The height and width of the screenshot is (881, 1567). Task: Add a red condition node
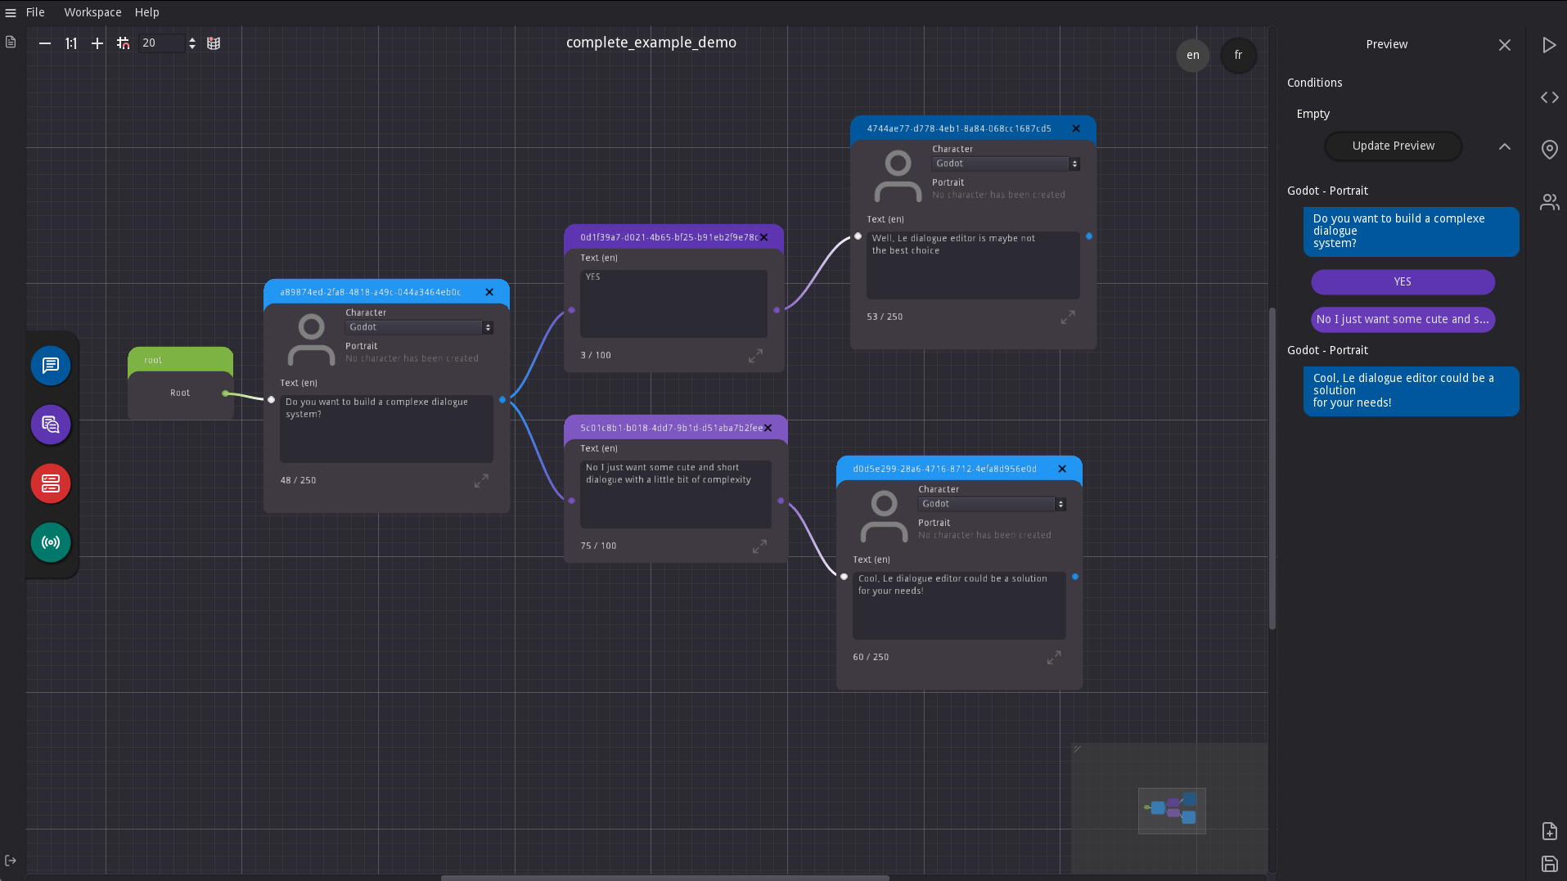click(x=51, y=483)
